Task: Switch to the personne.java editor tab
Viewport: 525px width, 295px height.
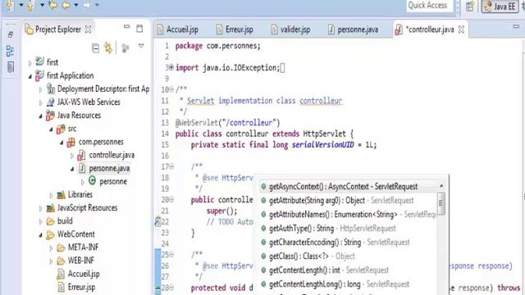Action: pyautogui.click(x=354, y=29)
